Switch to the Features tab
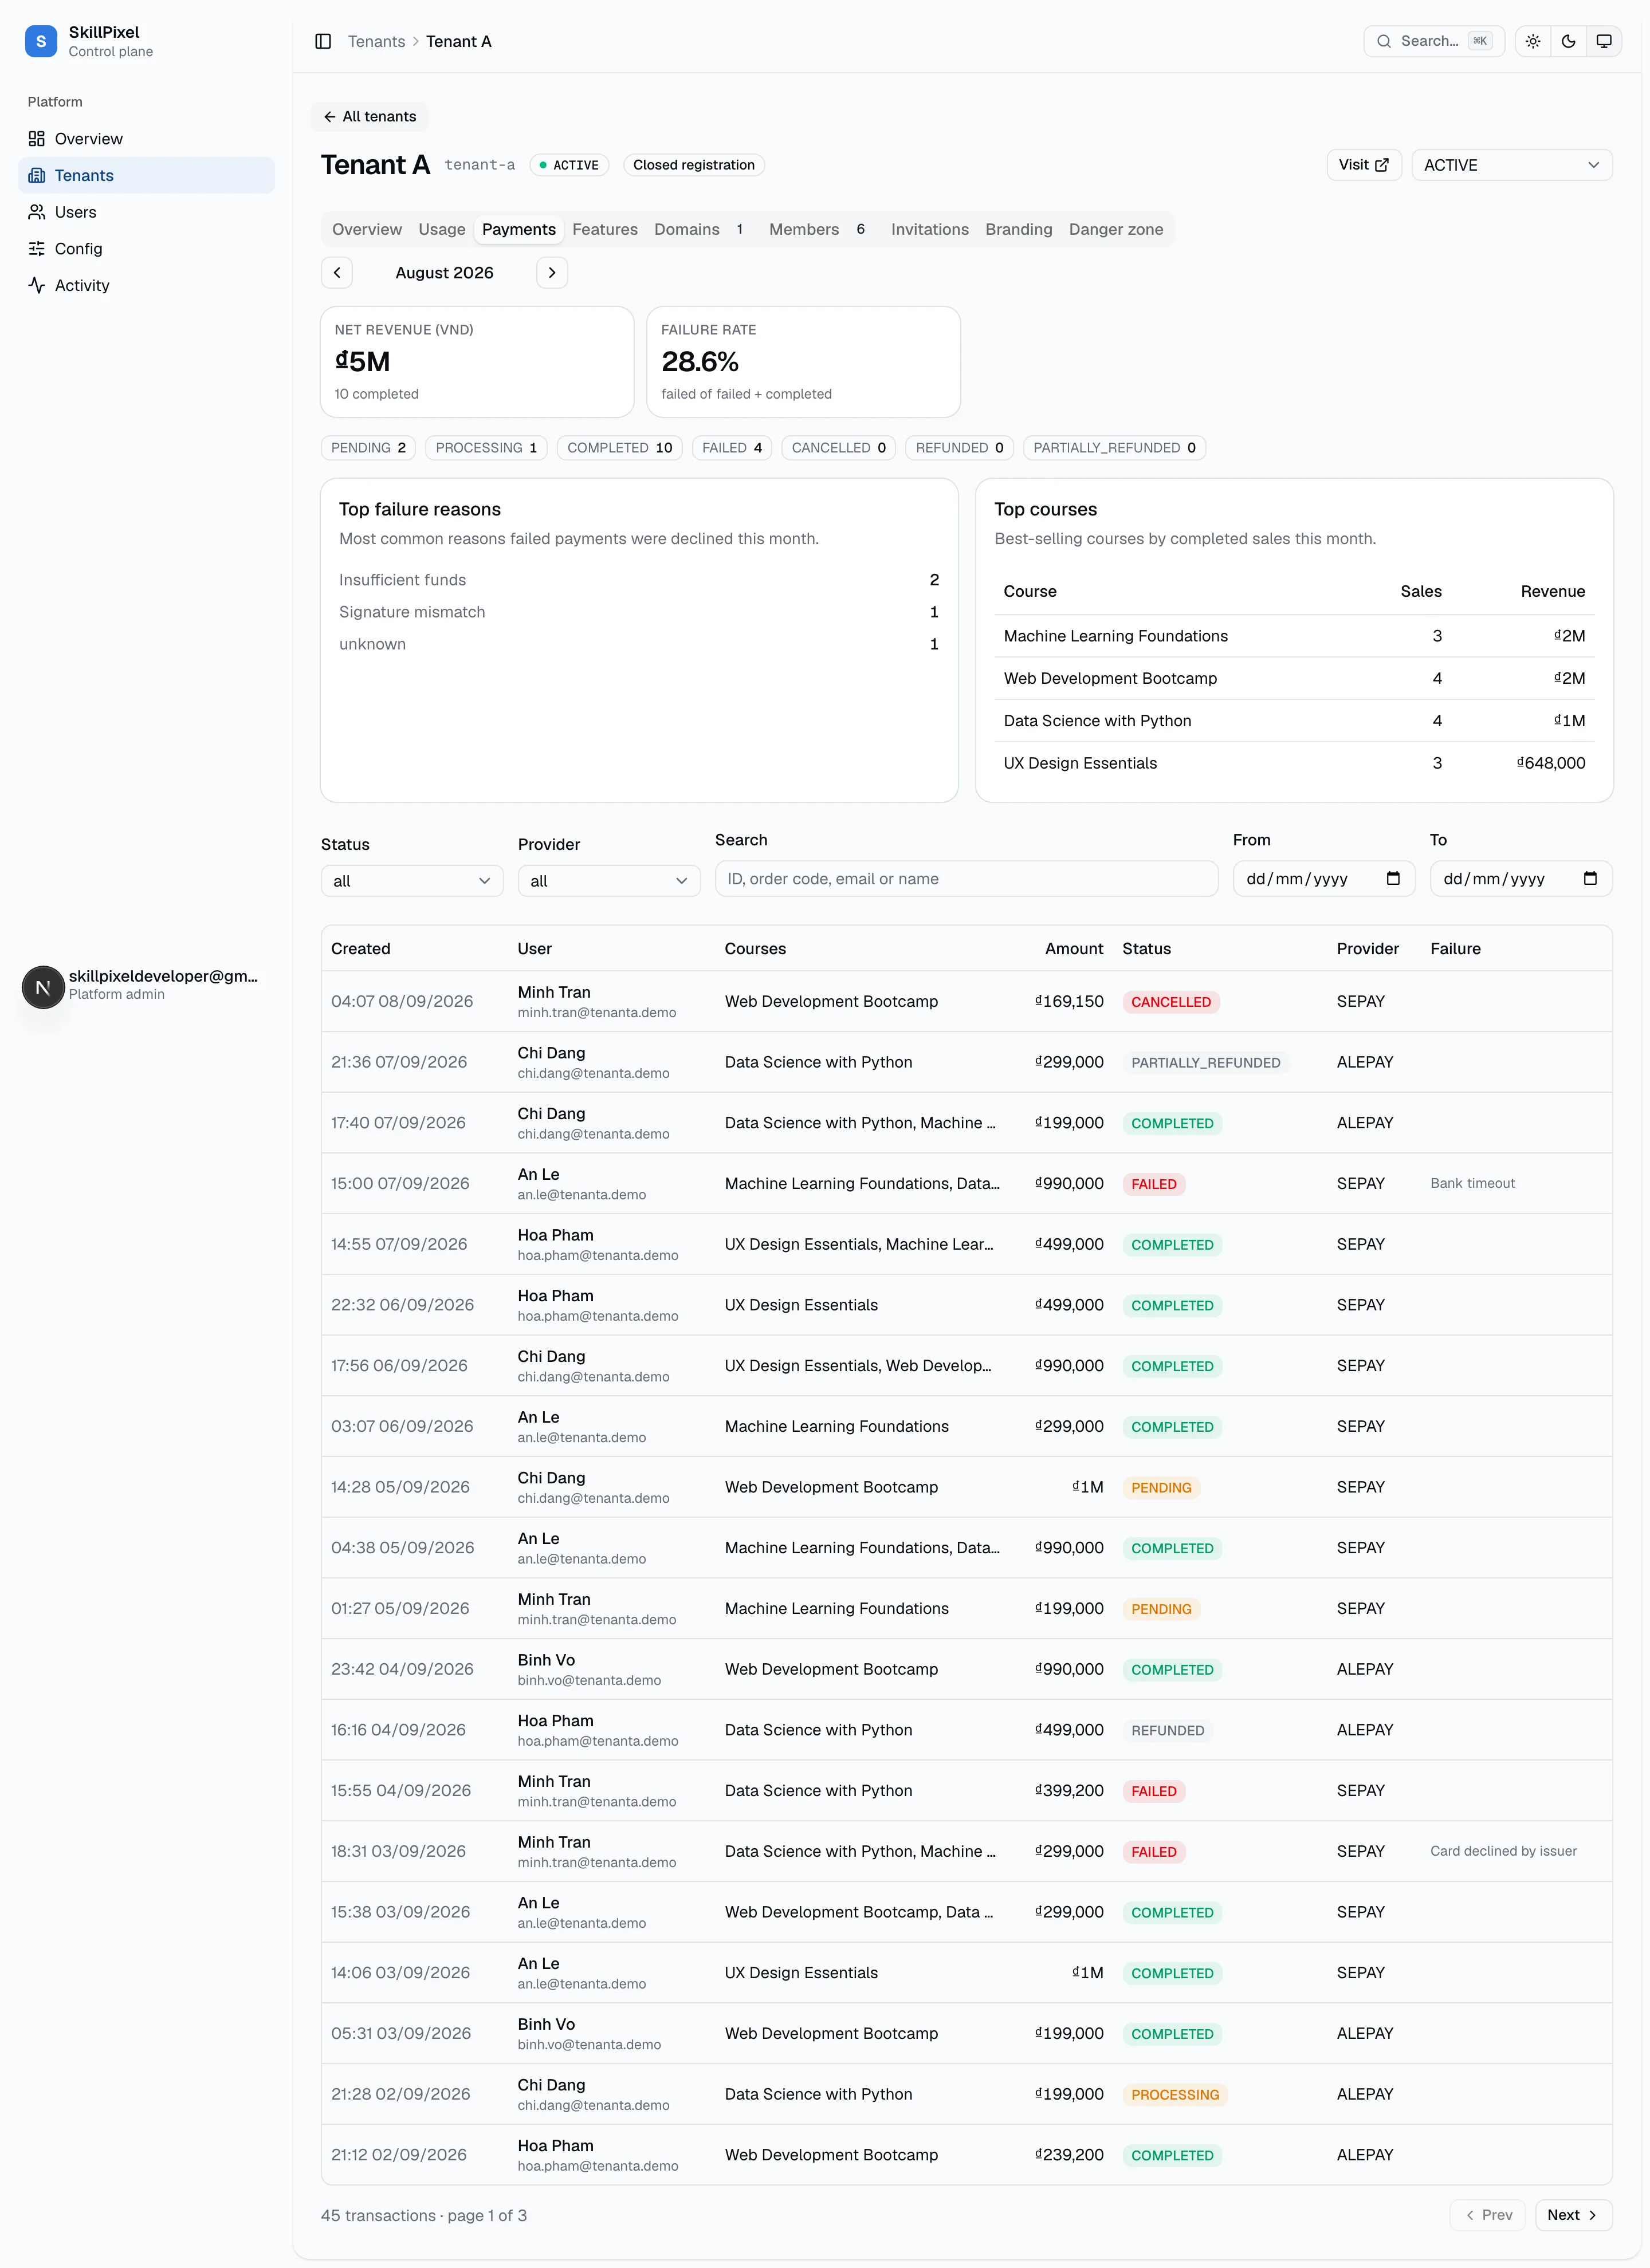 (604, 230)
